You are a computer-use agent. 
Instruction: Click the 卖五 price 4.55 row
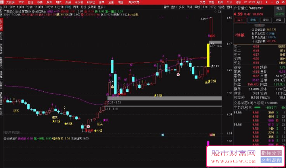(x=259, y=62)
